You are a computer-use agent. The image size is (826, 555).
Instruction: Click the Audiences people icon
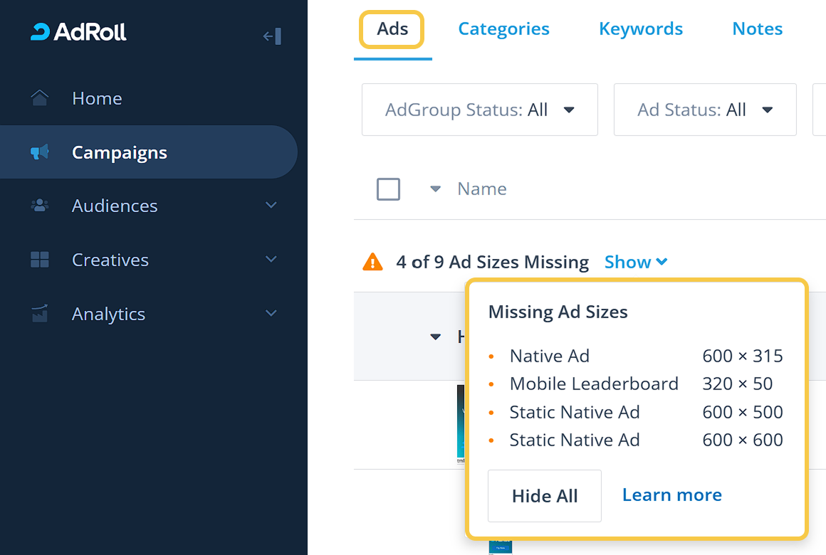tap(40, 206)
